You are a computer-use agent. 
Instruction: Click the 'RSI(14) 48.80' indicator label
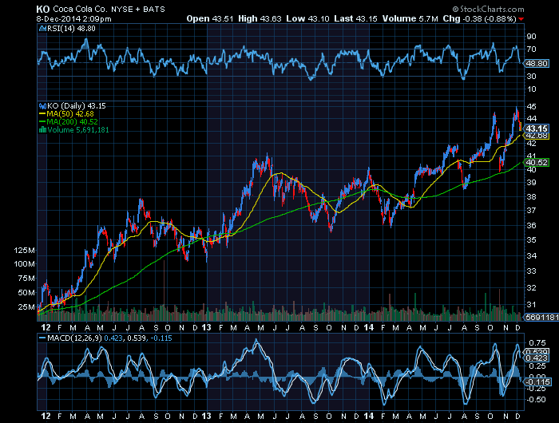71,29
